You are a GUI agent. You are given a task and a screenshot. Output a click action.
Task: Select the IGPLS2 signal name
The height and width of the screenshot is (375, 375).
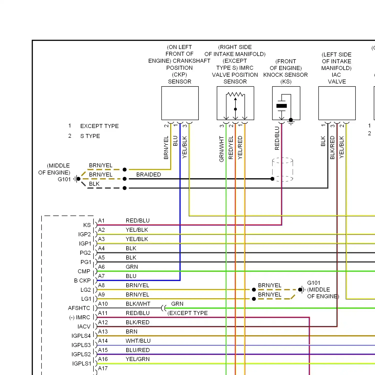tap(81, 354)
